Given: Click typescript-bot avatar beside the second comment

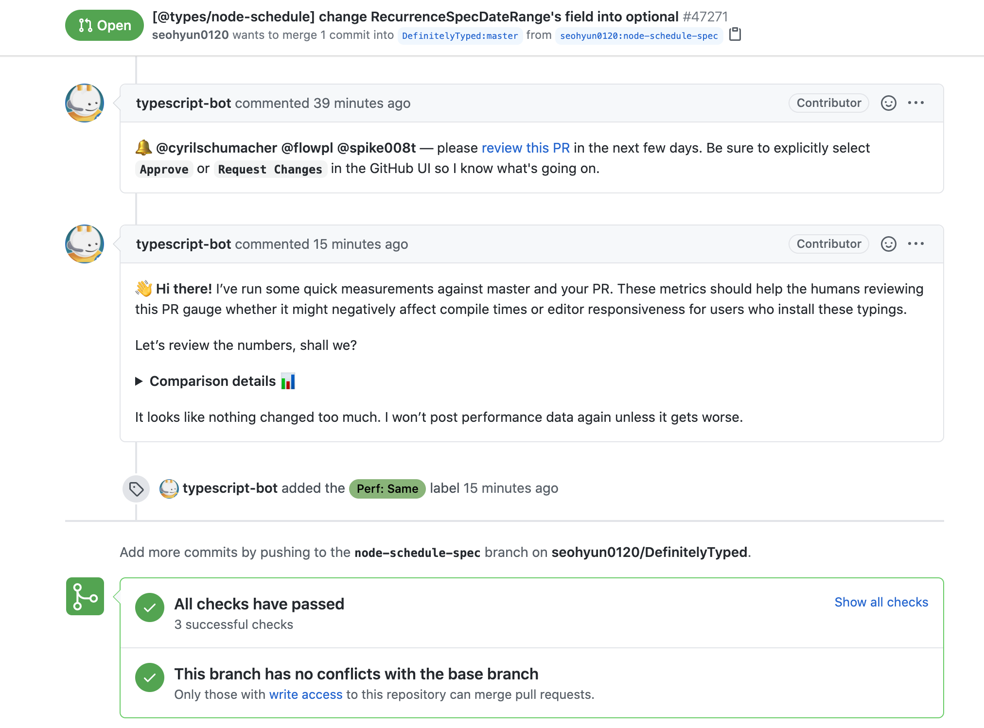Looking at the screenshot, I should coord(85,244).
